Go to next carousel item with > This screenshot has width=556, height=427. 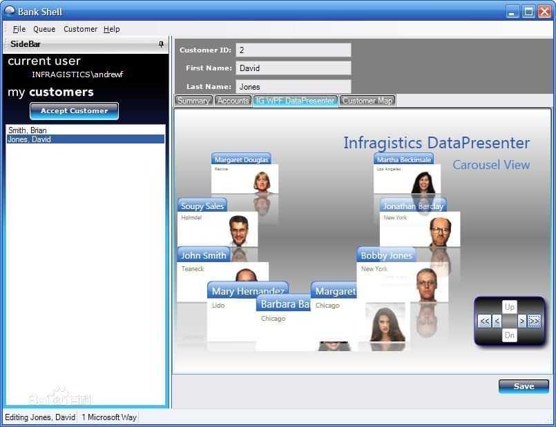click(522, 321)
